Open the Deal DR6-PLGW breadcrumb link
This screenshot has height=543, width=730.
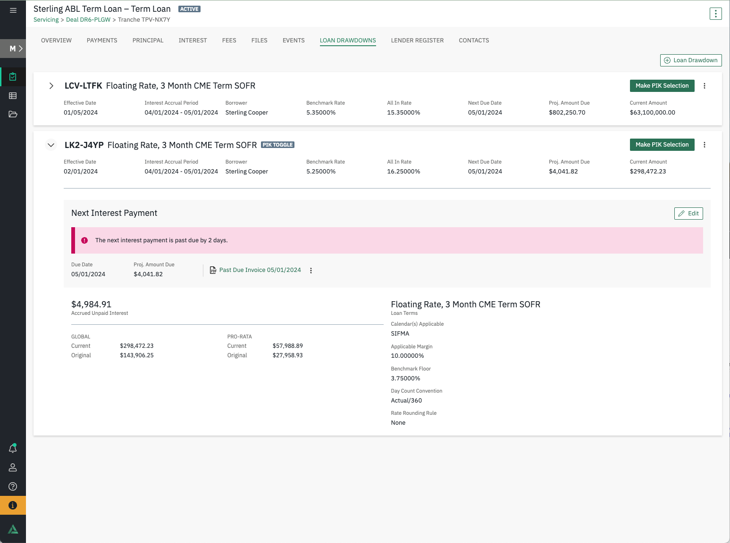(88, 19)
